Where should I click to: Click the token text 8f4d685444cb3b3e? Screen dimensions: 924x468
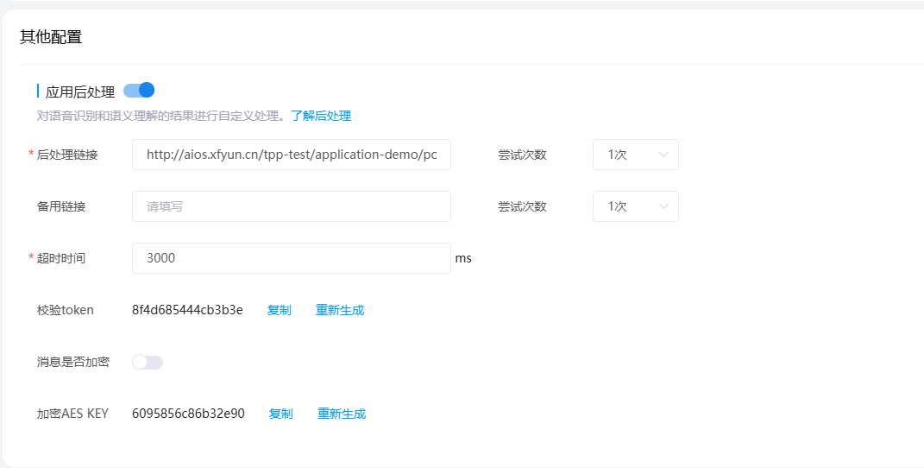pos(187,310)
